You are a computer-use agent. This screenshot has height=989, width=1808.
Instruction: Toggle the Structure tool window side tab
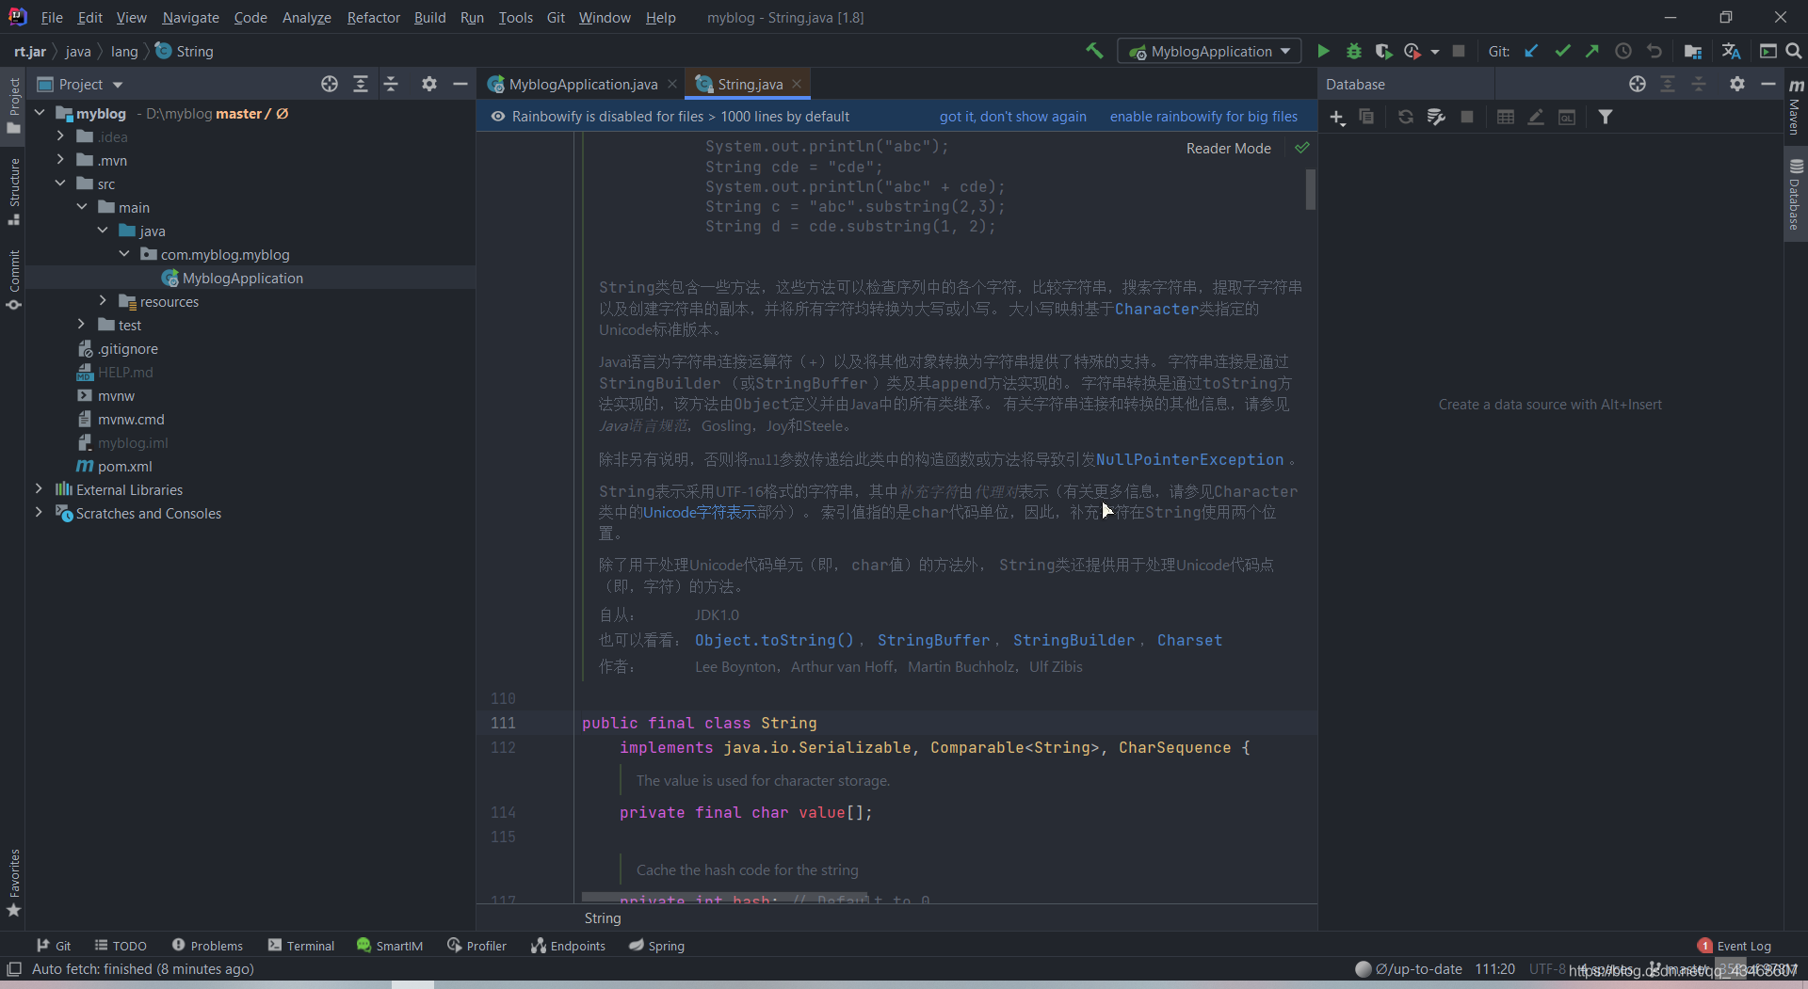tap(13, 191)
